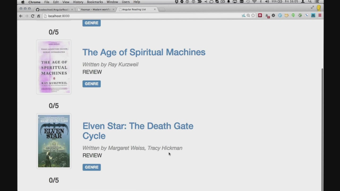340x191 pixels.
Task: Click the zoom magnifier icon in address bar
Action: [248, 16]
